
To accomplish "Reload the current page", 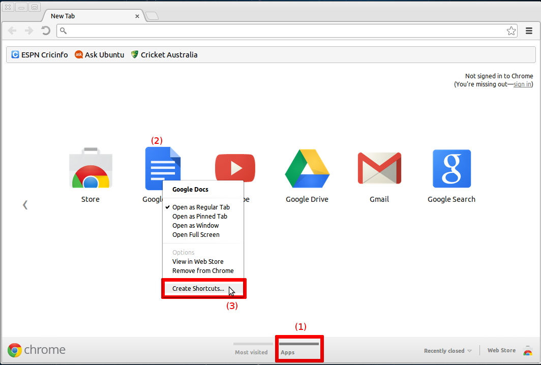I will (x=46, y=31).
